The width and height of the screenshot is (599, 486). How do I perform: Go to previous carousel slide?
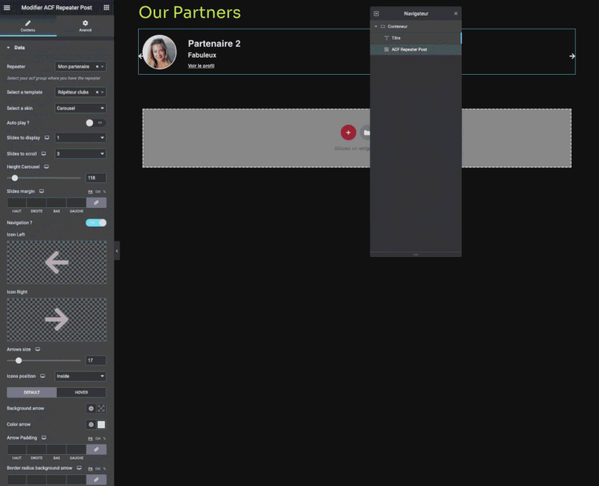coord(141,56)
